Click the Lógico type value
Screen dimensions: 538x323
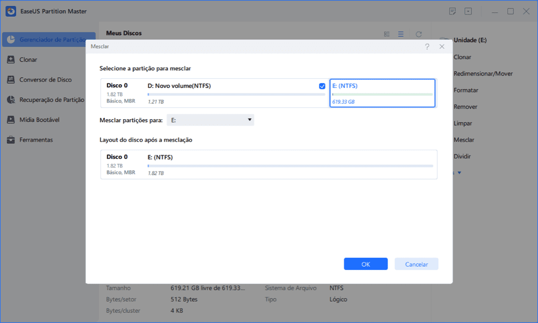coord(338,299)
